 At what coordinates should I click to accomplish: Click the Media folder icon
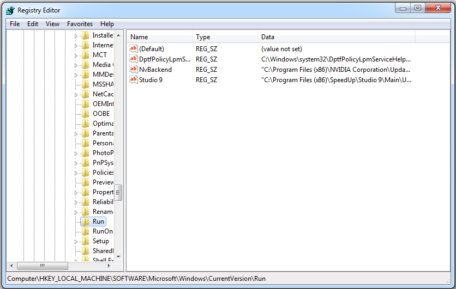click(x=86, y=65)
